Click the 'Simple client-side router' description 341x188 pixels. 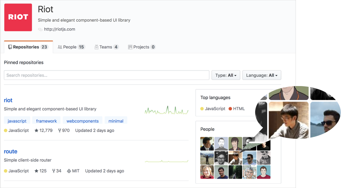click(27, 160)
